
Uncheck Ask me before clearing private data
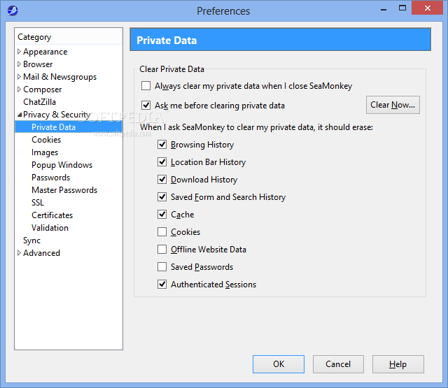(146, 106)
